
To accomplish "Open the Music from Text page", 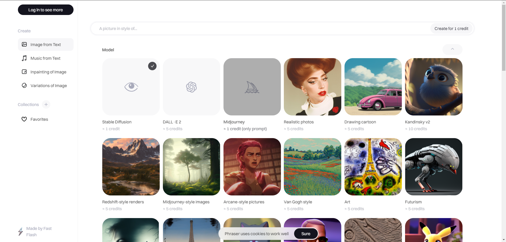I will [x=45, y=58].
